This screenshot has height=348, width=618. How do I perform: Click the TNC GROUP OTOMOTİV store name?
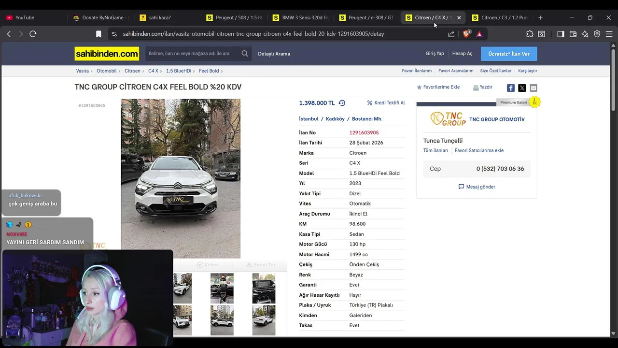[497, 119]
